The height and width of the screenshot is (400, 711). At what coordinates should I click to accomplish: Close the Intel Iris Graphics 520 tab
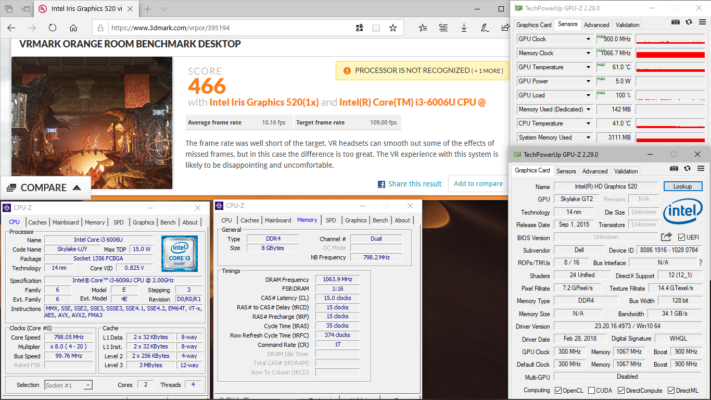click(x=130, y=9)
